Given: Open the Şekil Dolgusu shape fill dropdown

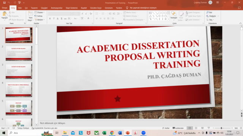Looking at the screenshot, I should [194, 12].
